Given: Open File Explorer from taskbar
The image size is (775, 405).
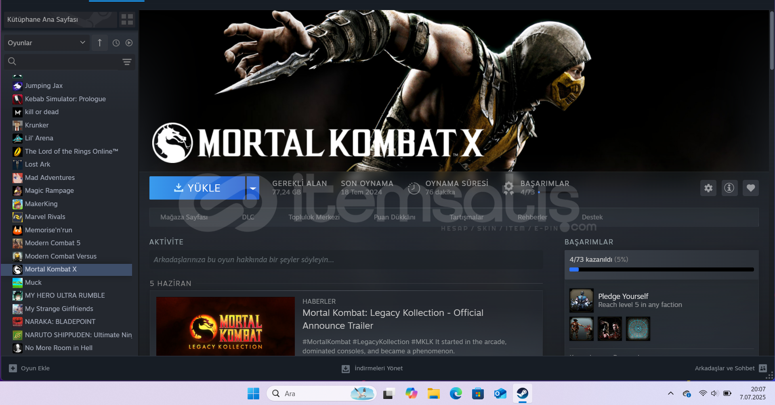Looking at the screenshot, I should click(434, 393).
